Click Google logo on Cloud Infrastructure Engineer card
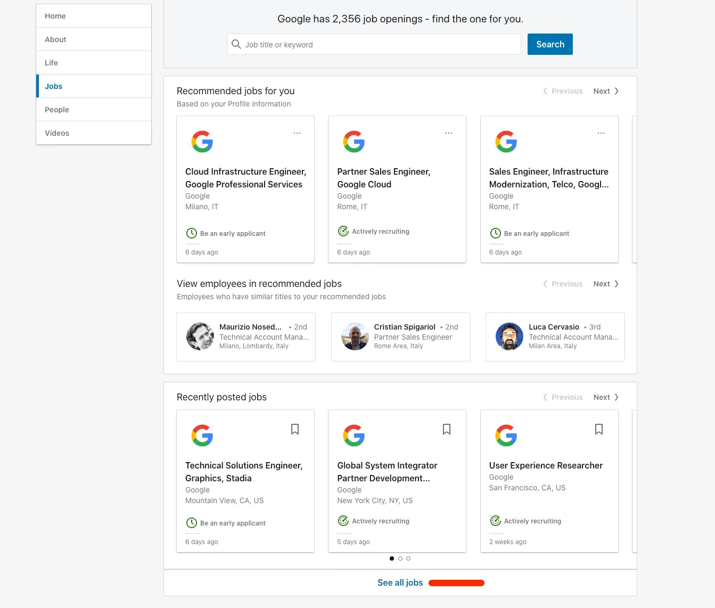Image resolution: width=715 pixels, height=608 pixels. pyautogui.click(x=202, y=142)
